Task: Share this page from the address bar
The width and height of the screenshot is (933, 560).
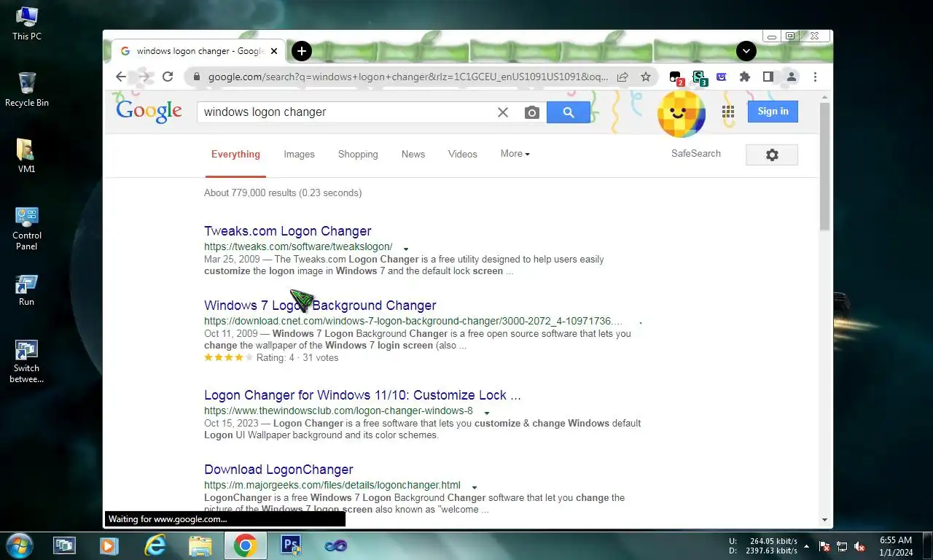Action: (622, 77)
